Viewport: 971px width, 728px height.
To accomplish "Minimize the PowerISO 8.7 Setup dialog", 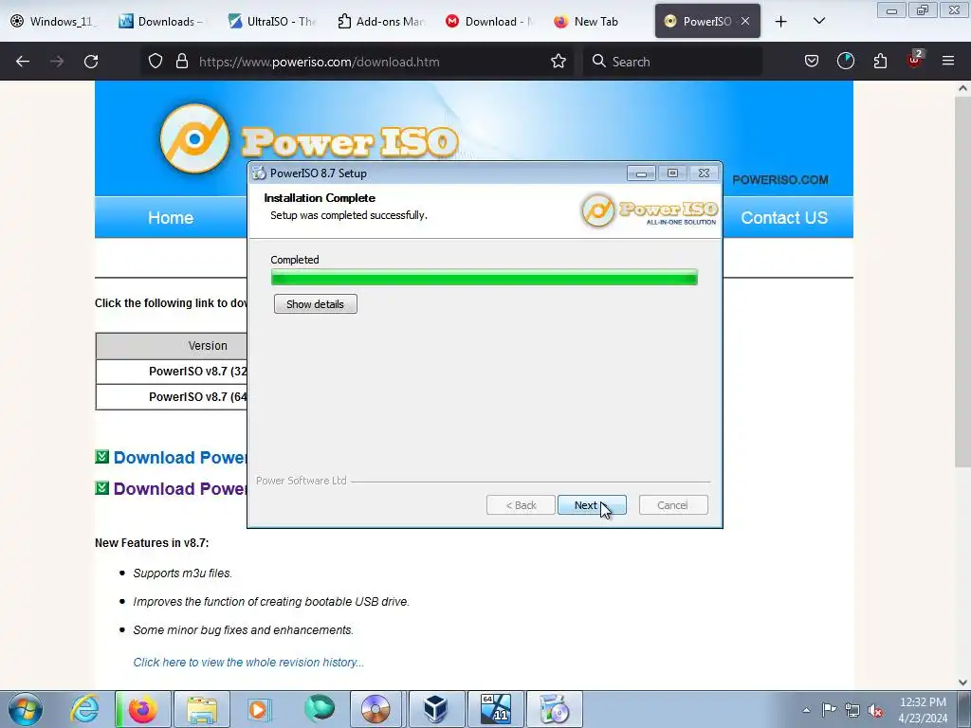I will 641,173.
